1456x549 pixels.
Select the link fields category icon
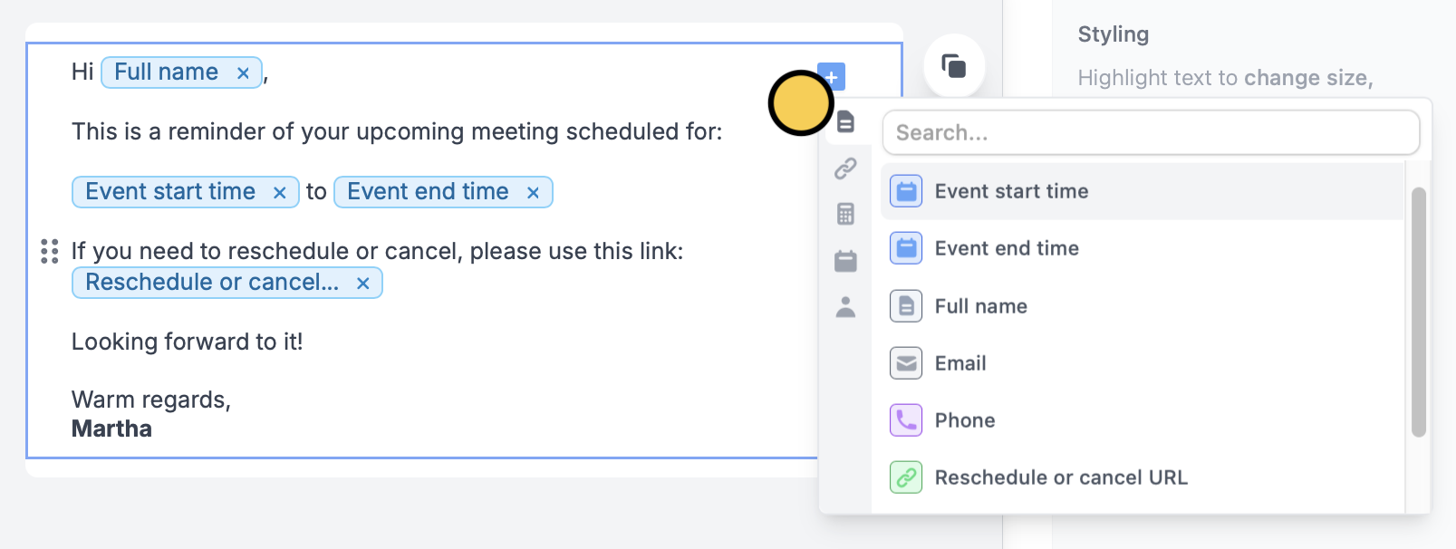click(846, 168)
